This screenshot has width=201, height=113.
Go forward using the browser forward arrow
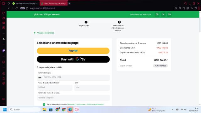[13, 8]
